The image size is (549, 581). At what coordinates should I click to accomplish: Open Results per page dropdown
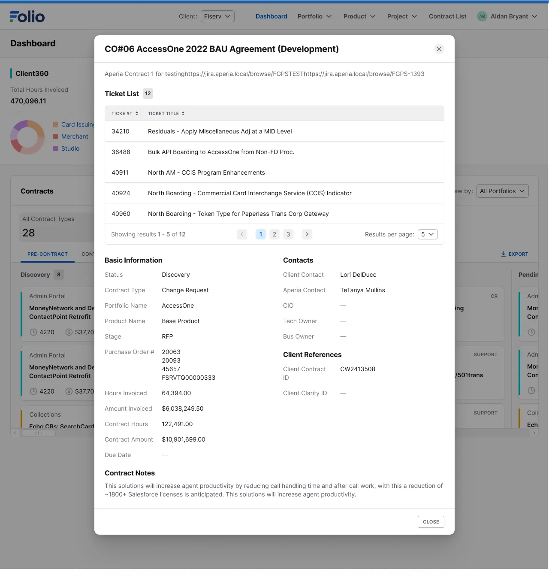point(428,234)
